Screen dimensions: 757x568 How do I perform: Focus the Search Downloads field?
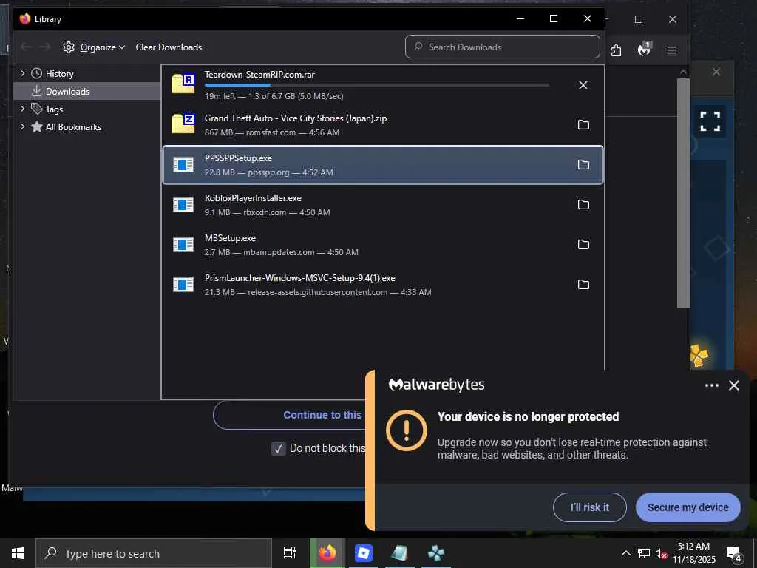click(503, 47)
